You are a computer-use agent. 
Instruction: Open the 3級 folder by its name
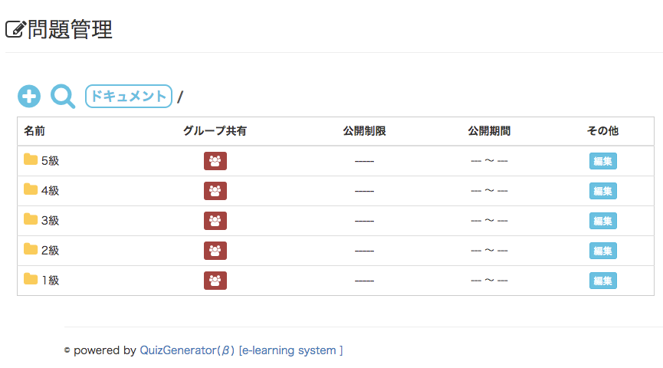[50, 220]
